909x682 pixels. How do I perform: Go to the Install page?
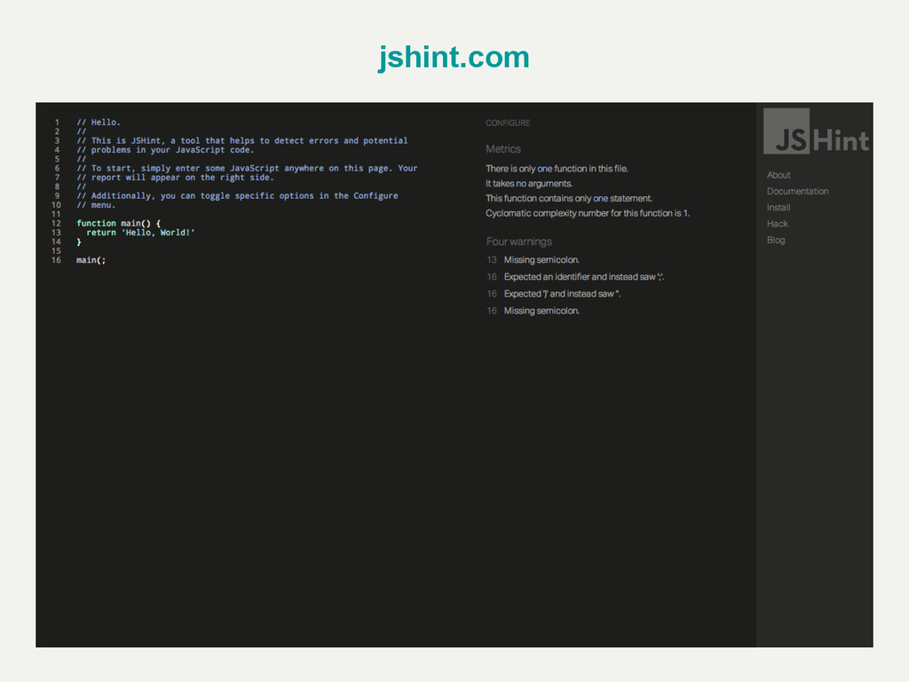coord(779,208)
